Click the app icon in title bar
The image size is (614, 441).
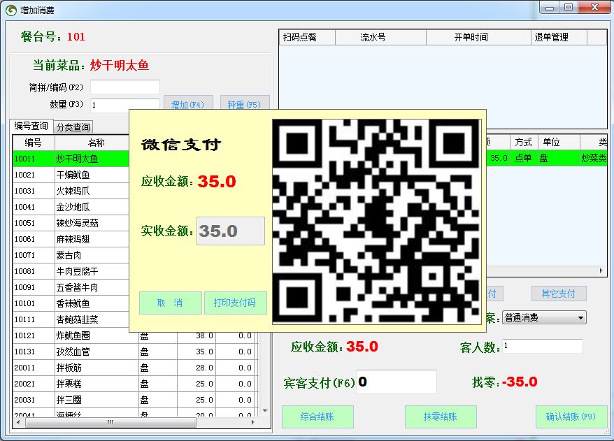pos(11,10)
